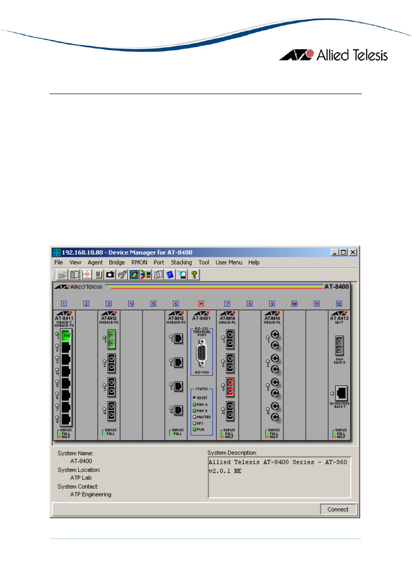
Task: Click the MASTER status LED
Action: [194, 417]
